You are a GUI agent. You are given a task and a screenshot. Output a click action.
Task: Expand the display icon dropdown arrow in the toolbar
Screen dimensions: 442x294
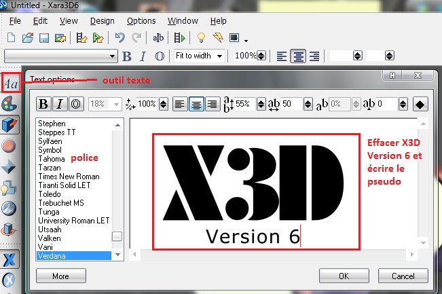[246, 41]
